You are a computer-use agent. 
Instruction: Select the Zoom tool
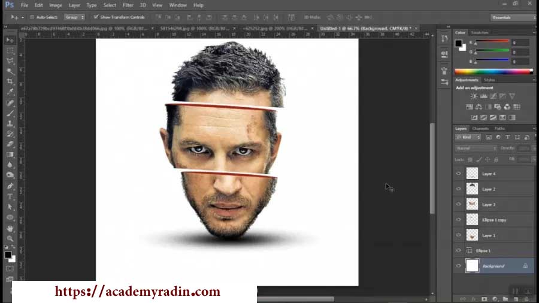pos(10,238)
